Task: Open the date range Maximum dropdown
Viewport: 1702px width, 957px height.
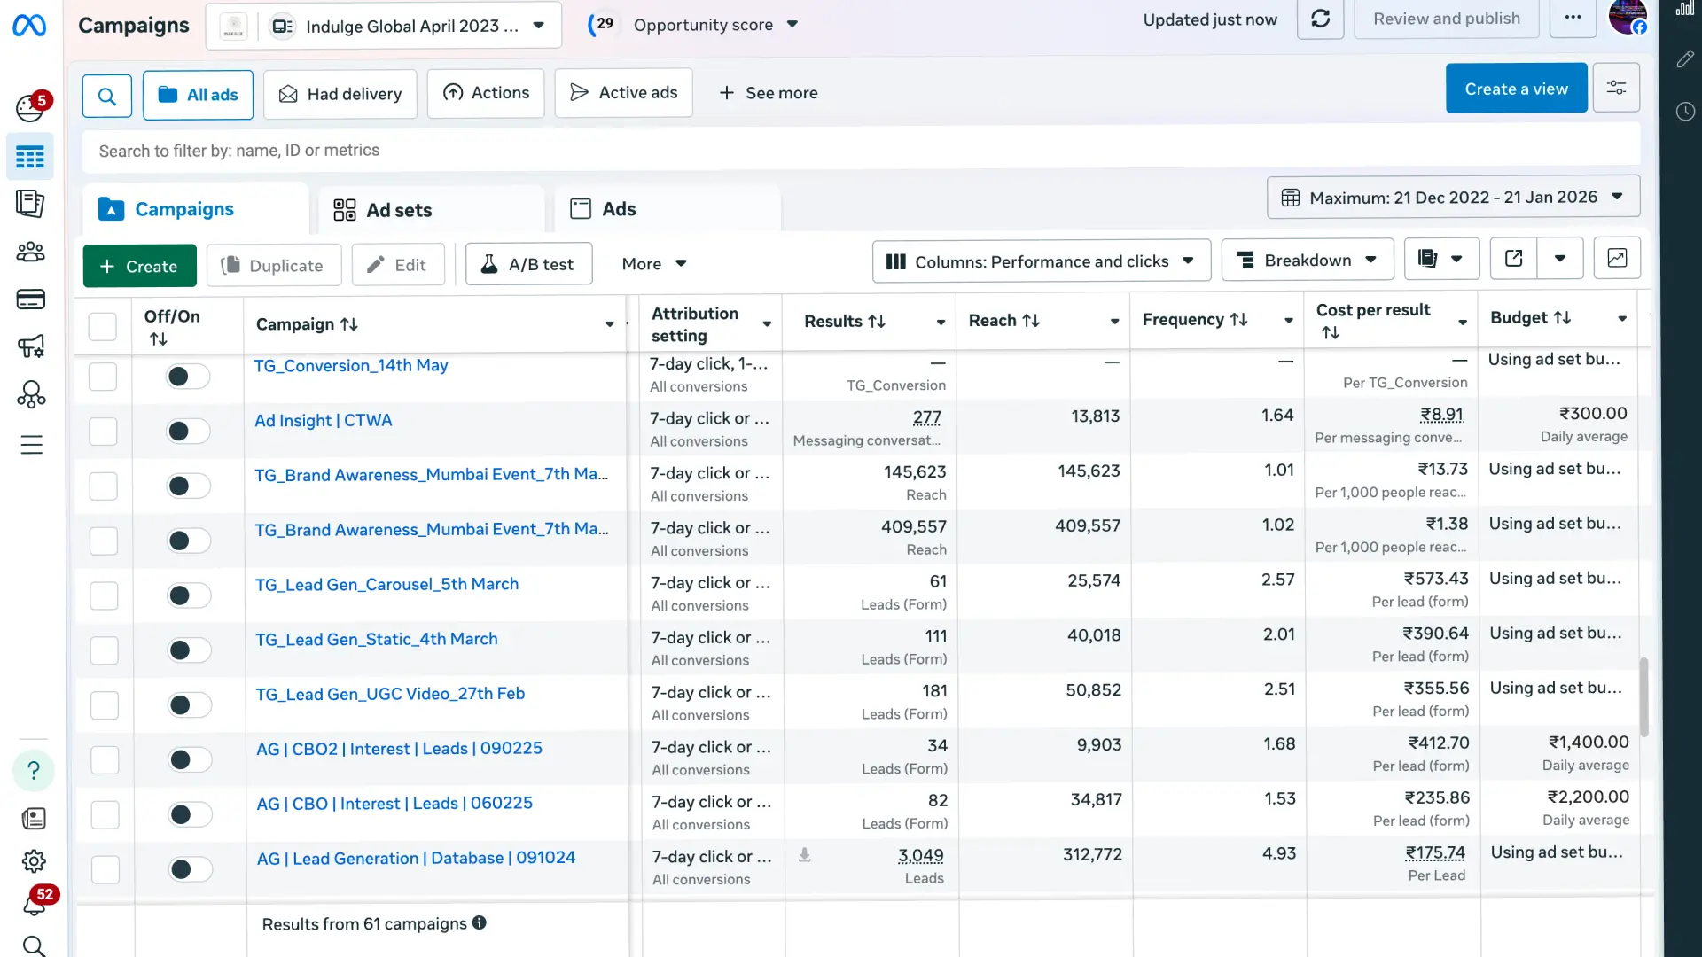Action: pyautogui.click(x=1453, y=198)
